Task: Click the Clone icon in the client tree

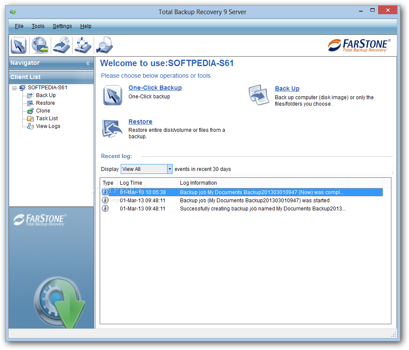Action: coord(31,111)
